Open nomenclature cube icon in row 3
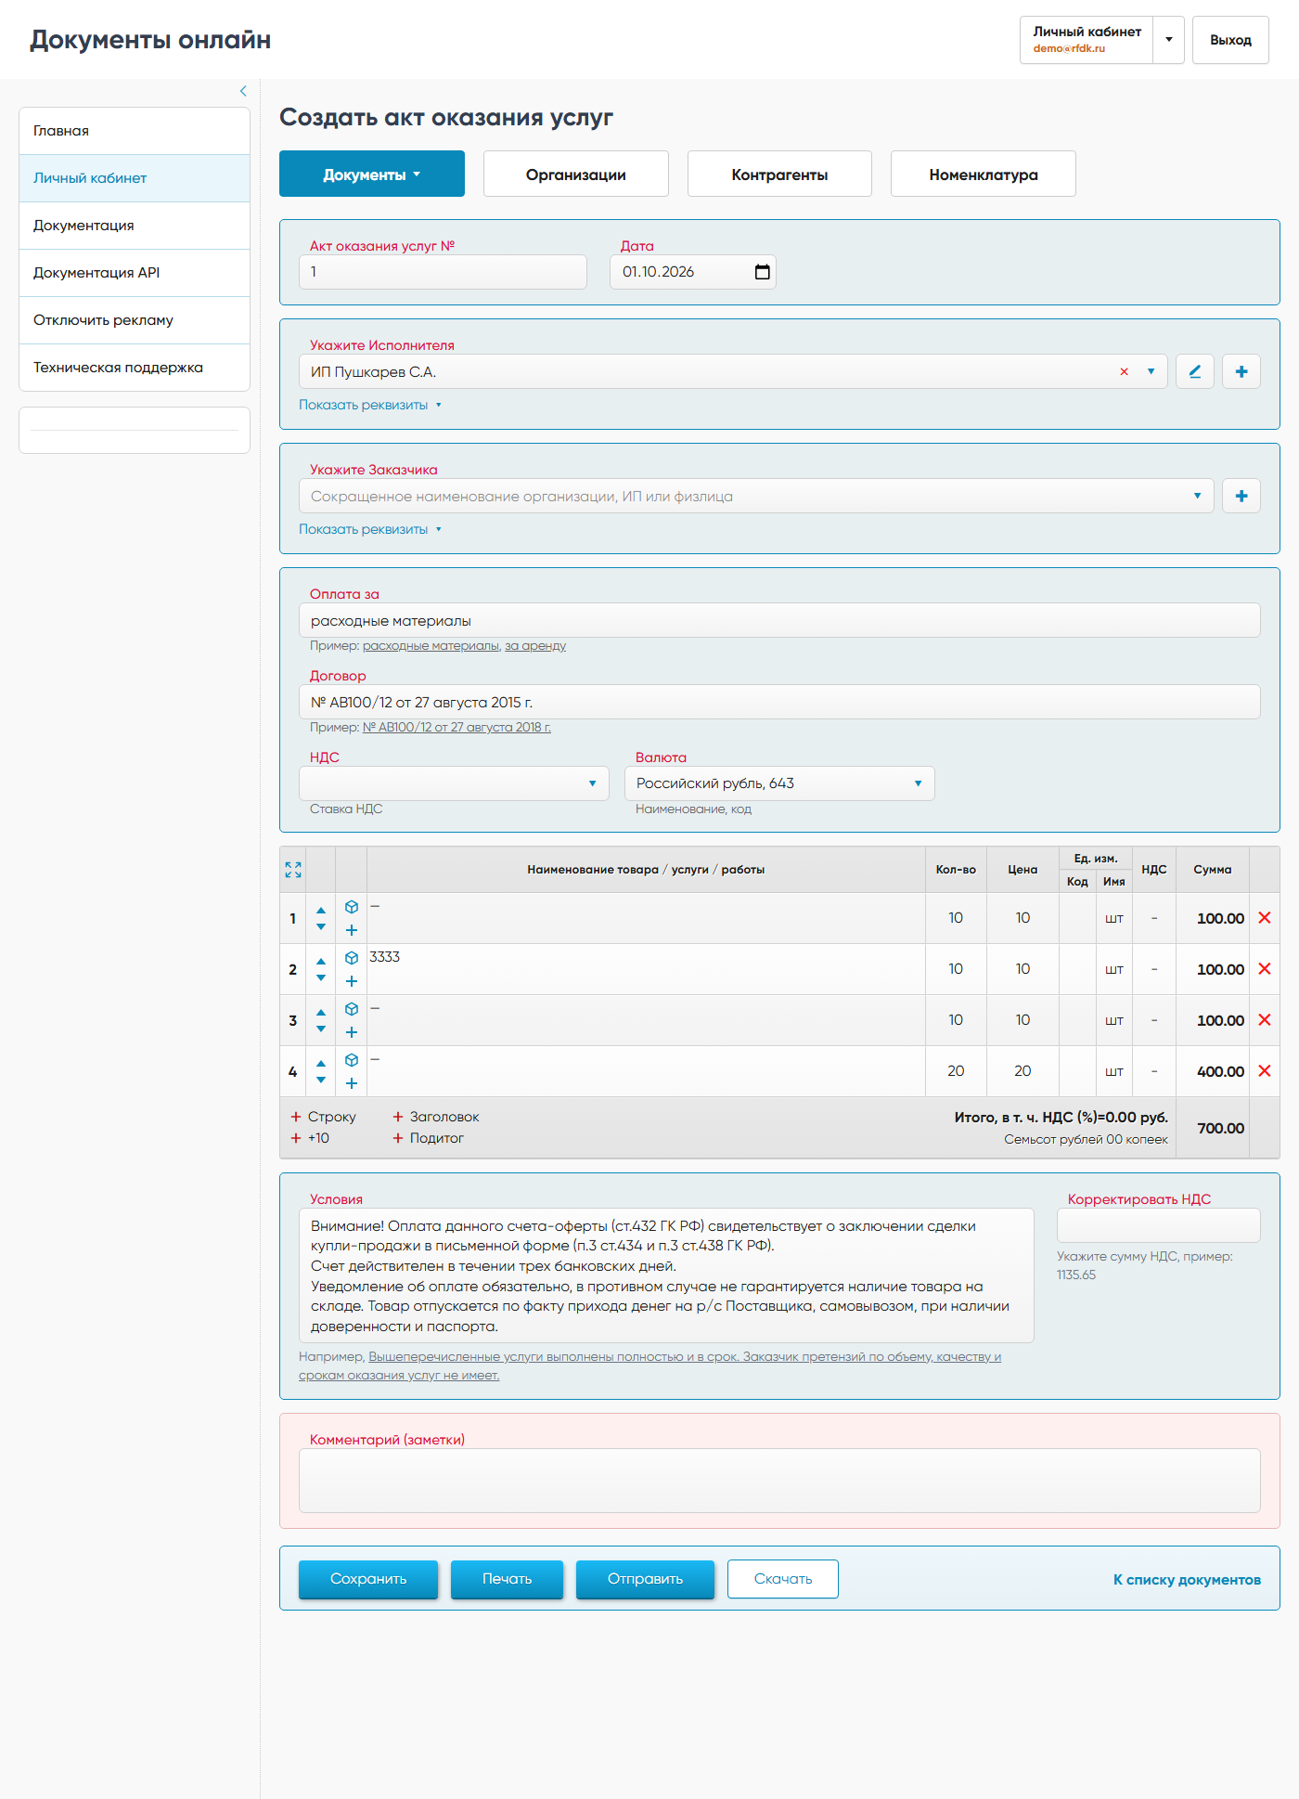1299x1799 pixels. point(352,1009)
